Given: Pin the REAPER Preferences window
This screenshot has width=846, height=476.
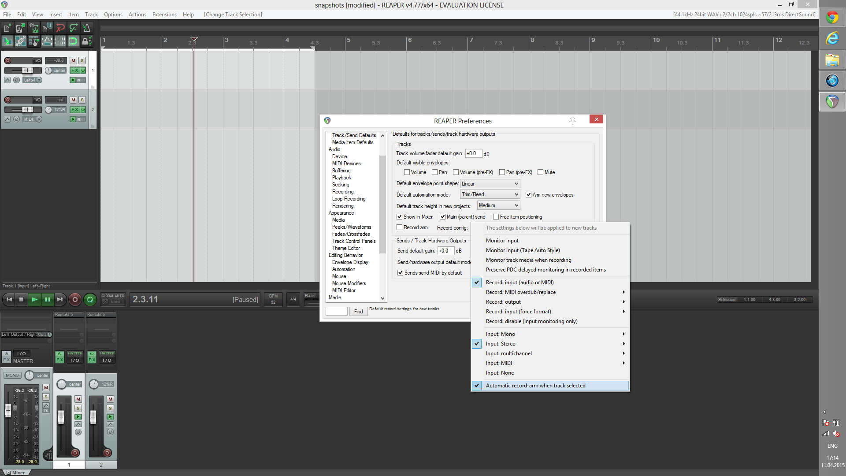Looking at the screenshot, I should coord(572,120).
